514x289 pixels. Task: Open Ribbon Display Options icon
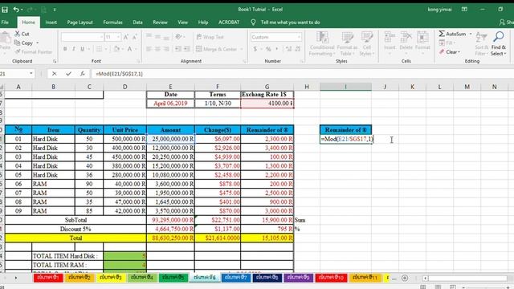pyautogui.click(x=464, y=10)
